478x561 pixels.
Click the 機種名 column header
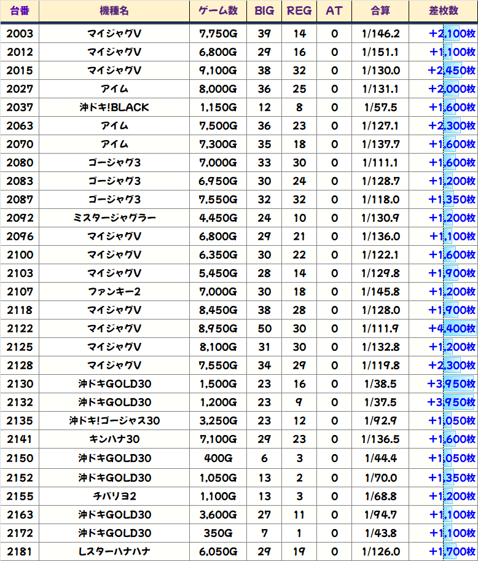click(x=114, y=11)
